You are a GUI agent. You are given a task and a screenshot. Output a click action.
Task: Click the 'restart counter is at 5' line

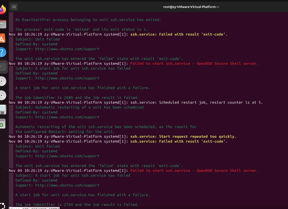click(197, 103)
